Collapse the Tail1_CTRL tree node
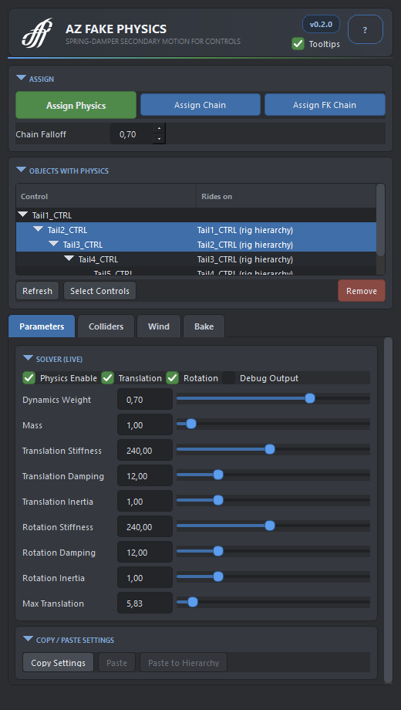This screenshot has height=710, width=401. (23, 215)
